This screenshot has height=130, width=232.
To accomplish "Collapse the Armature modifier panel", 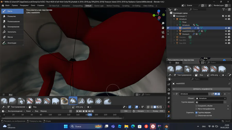I will tap(174, 94).
